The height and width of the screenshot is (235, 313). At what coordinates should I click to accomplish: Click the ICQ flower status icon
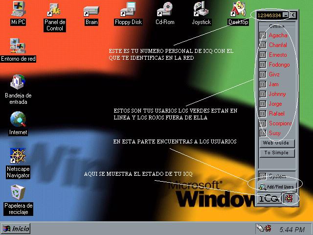point(289,198)
